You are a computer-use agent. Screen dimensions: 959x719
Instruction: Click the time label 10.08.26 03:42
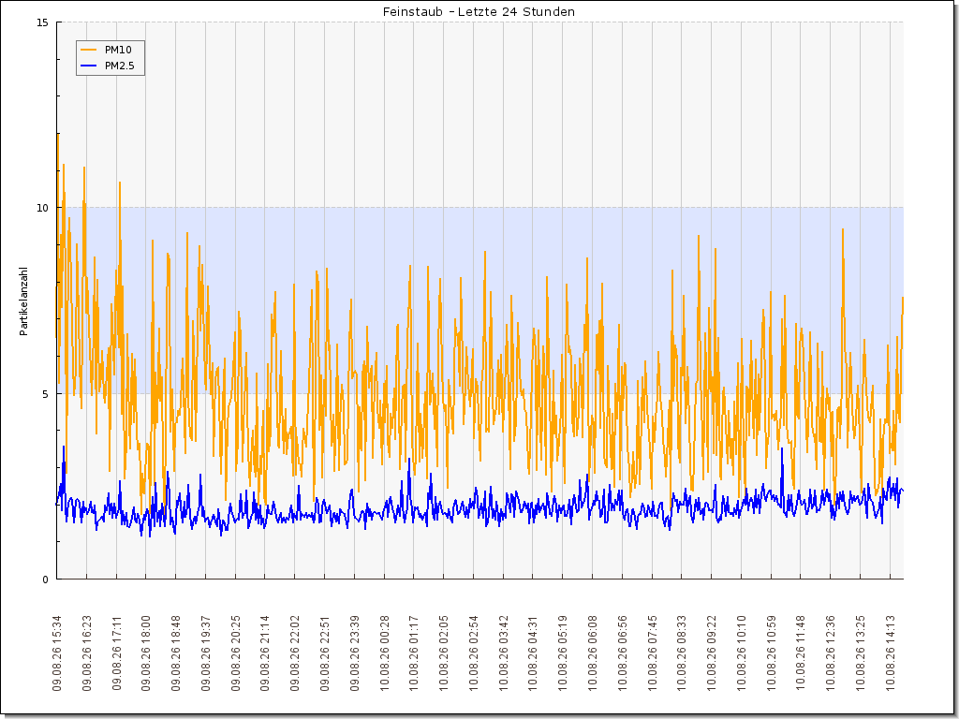(x=503, y=653)
